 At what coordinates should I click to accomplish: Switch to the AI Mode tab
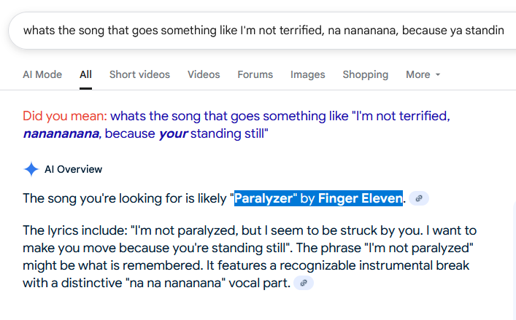42,74
